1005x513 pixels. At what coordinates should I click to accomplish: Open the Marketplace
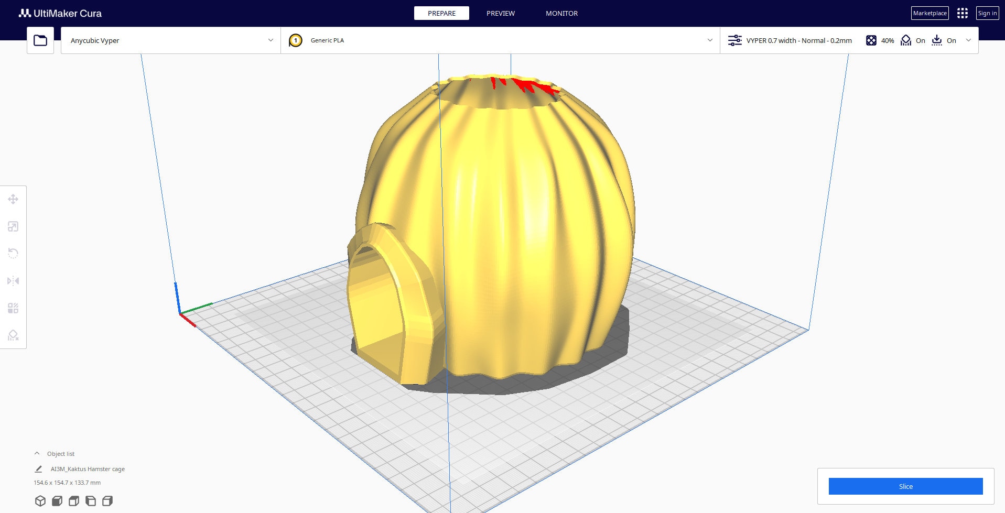click(930, 13)
